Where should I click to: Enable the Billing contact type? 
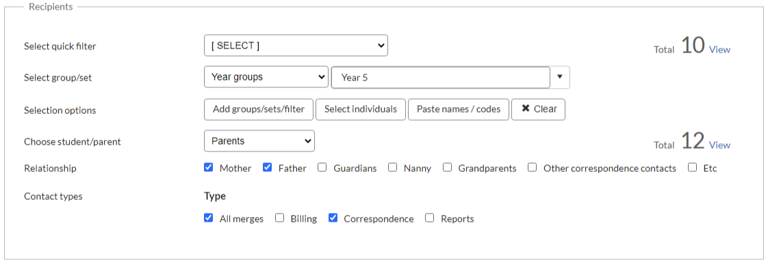pos(280,218)
